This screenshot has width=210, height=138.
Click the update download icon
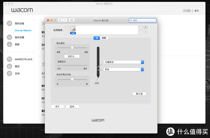click(x=9, y=44)
